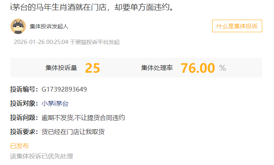This screenshot has height=165, width=274.
Task: Click the 集体处理率 label
Action: 157,68
